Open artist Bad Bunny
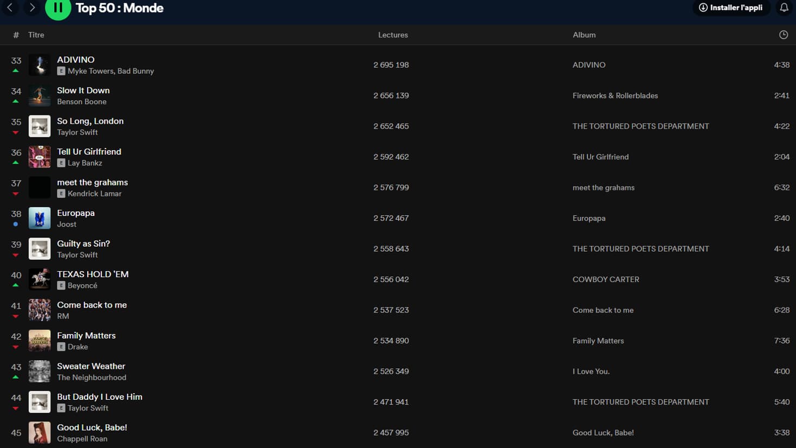The image size is (796, 448). (x=135, y=71)
